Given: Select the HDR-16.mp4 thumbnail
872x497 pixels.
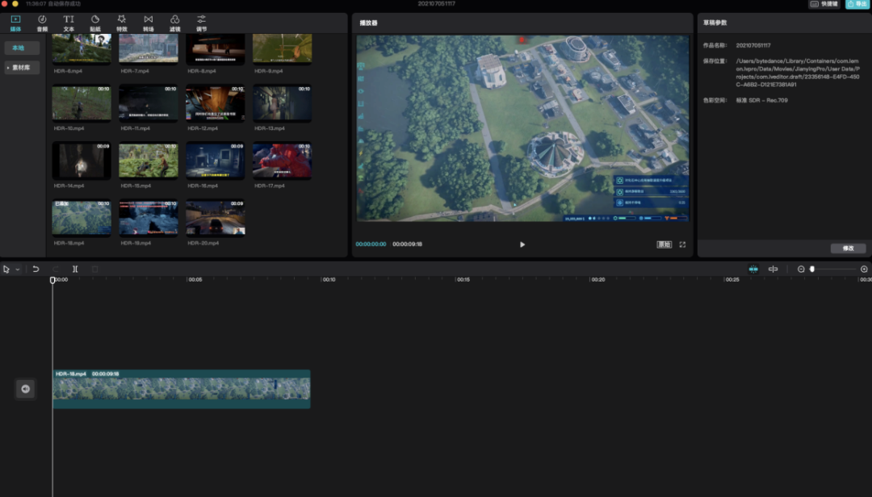Looking at the screenshot, I should click(216, 161).
